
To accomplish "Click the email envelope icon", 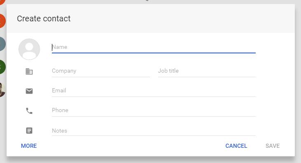I will point(29,91).
